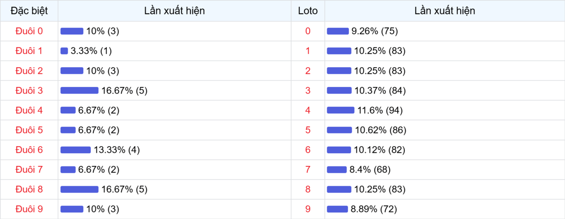Click the 13.33% bar for Đuôi 6

[75, 150]
